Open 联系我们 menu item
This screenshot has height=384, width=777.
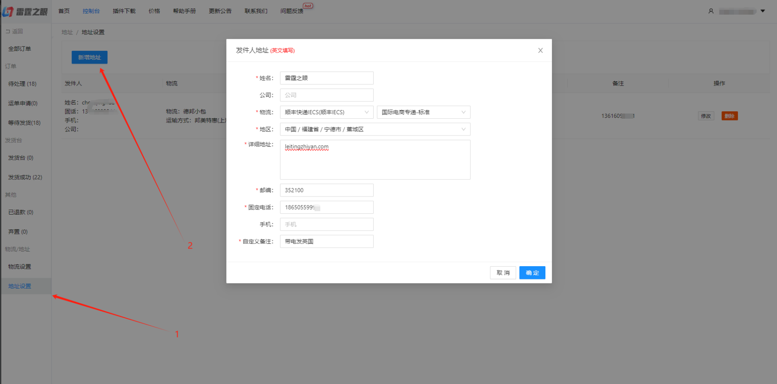256,11
